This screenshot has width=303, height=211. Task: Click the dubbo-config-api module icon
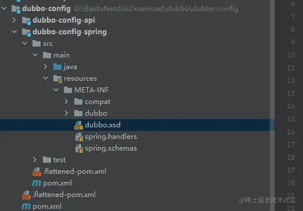point(26,20)
